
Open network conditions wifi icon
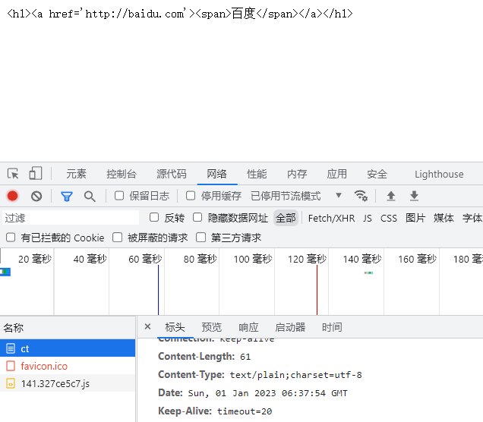[361, 196]
